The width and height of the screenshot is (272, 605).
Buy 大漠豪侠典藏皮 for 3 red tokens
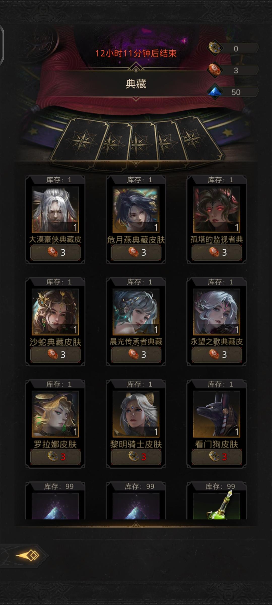pos(55,252)
